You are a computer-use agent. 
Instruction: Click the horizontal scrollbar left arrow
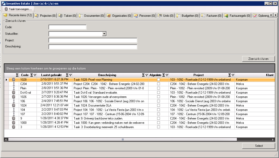tap(6, 140)
